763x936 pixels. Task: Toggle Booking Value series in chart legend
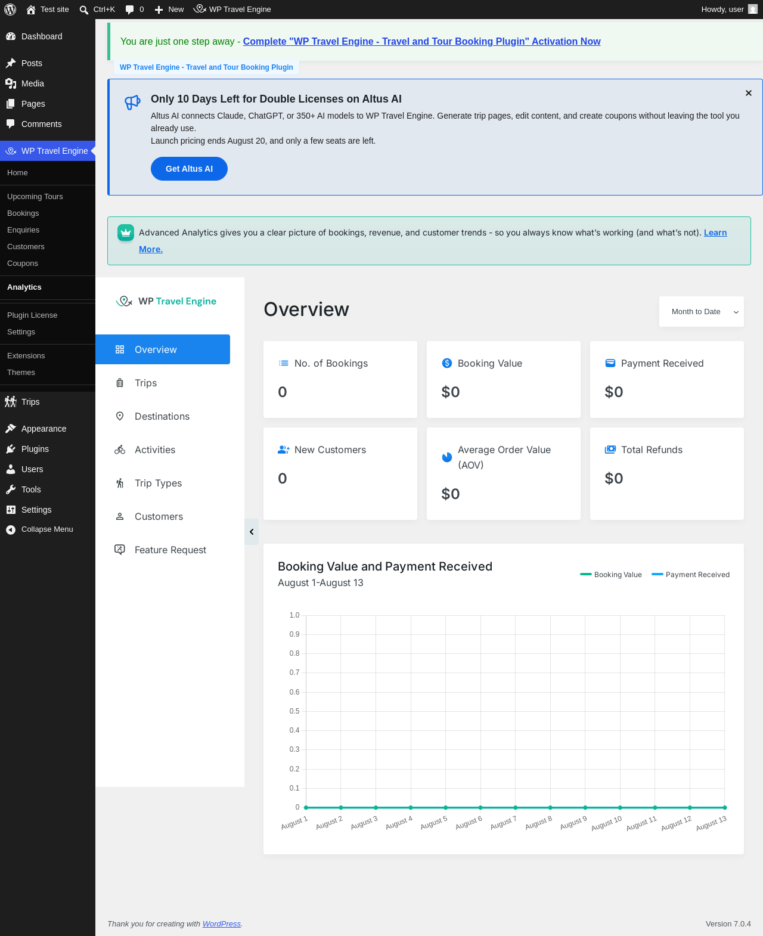point(611,575)
